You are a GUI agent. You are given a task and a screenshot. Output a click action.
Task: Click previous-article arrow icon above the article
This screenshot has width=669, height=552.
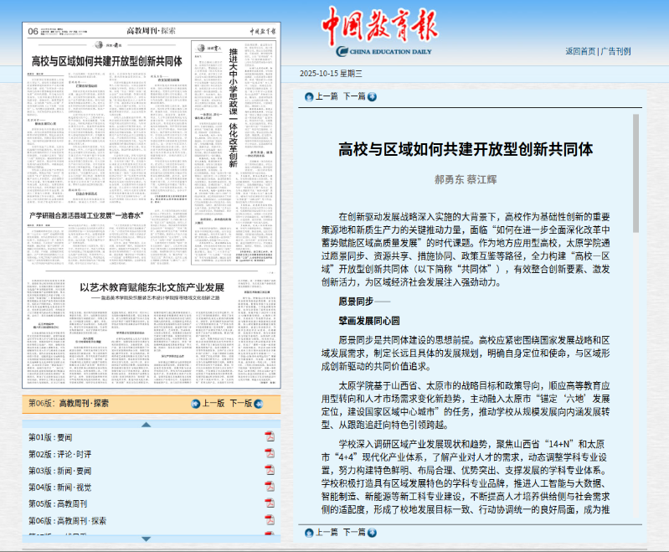point(309,96)
